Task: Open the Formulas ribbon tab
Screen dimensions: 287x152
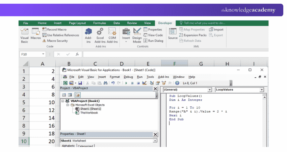Action: click(x=99, y=23)
